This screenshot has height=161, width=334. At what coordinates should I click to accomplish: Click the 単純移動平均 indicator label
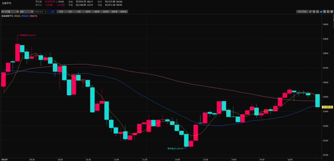[7, 16]
